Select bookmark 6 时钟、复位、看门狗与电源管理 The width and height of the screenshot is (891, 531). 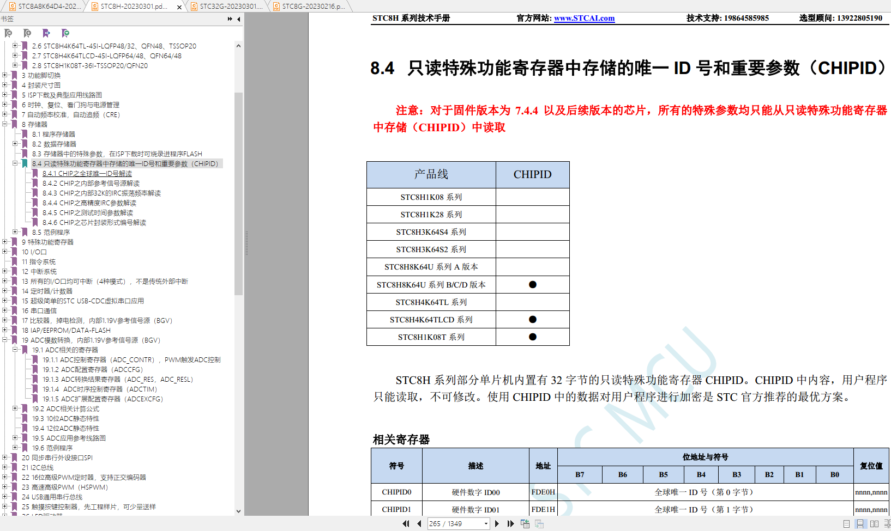tap(70, 105)
